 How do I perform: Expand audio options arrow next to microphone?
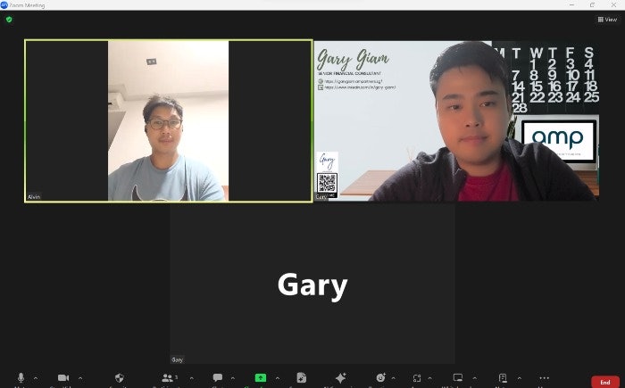(37, 378)
